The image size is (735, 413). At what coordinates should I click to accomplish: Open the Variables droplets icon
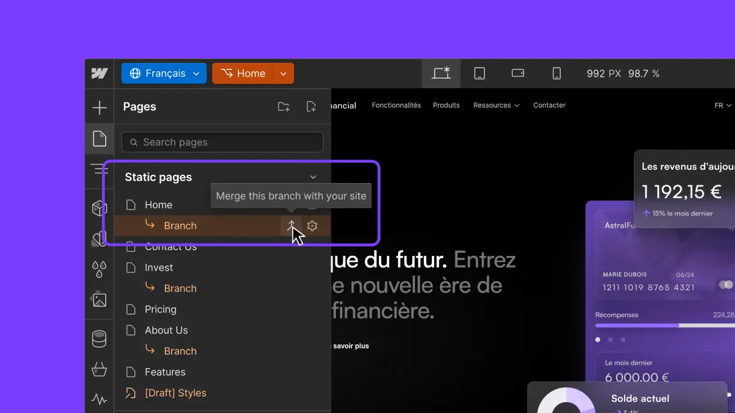tap(100, 268)
